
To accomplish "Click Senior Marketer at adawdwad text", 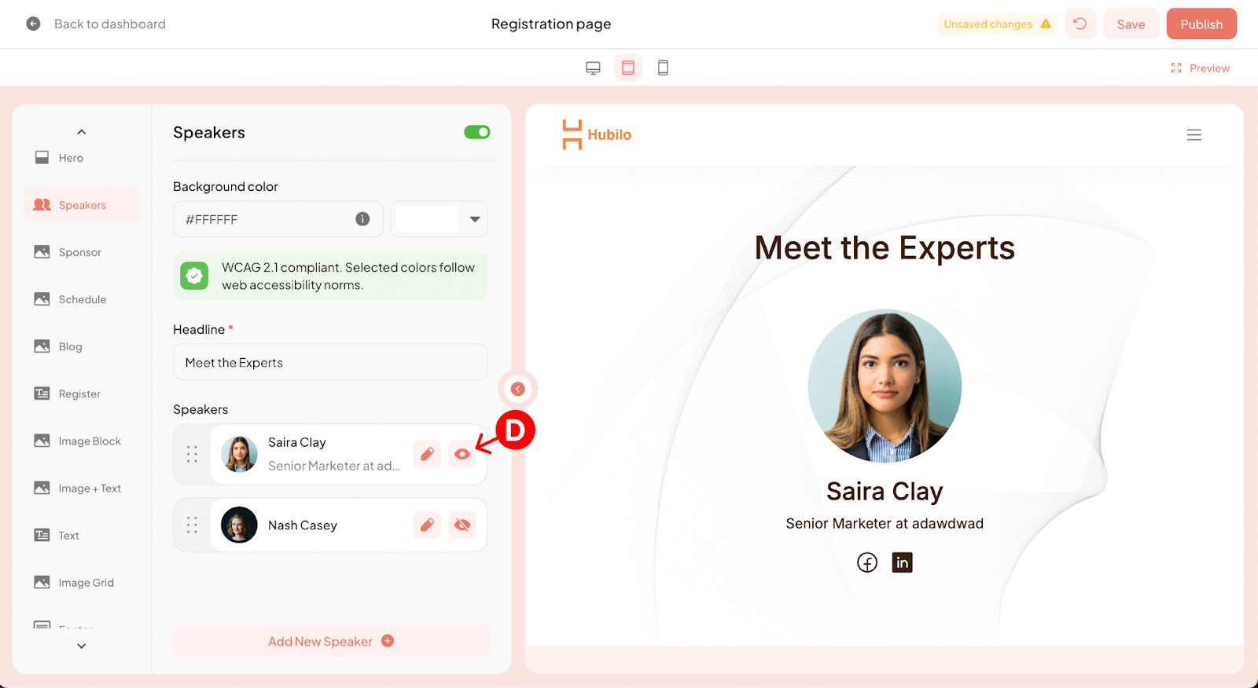I will tap(885, 523).
